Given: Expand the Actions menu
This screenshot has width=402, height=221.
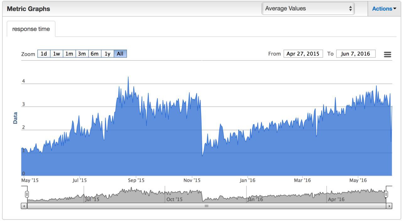Looking at the screenshot, I should (384, 9).
